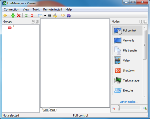150x119 pixels.
Task: Open the Connection menu
Action: click(x=11, y=9)
